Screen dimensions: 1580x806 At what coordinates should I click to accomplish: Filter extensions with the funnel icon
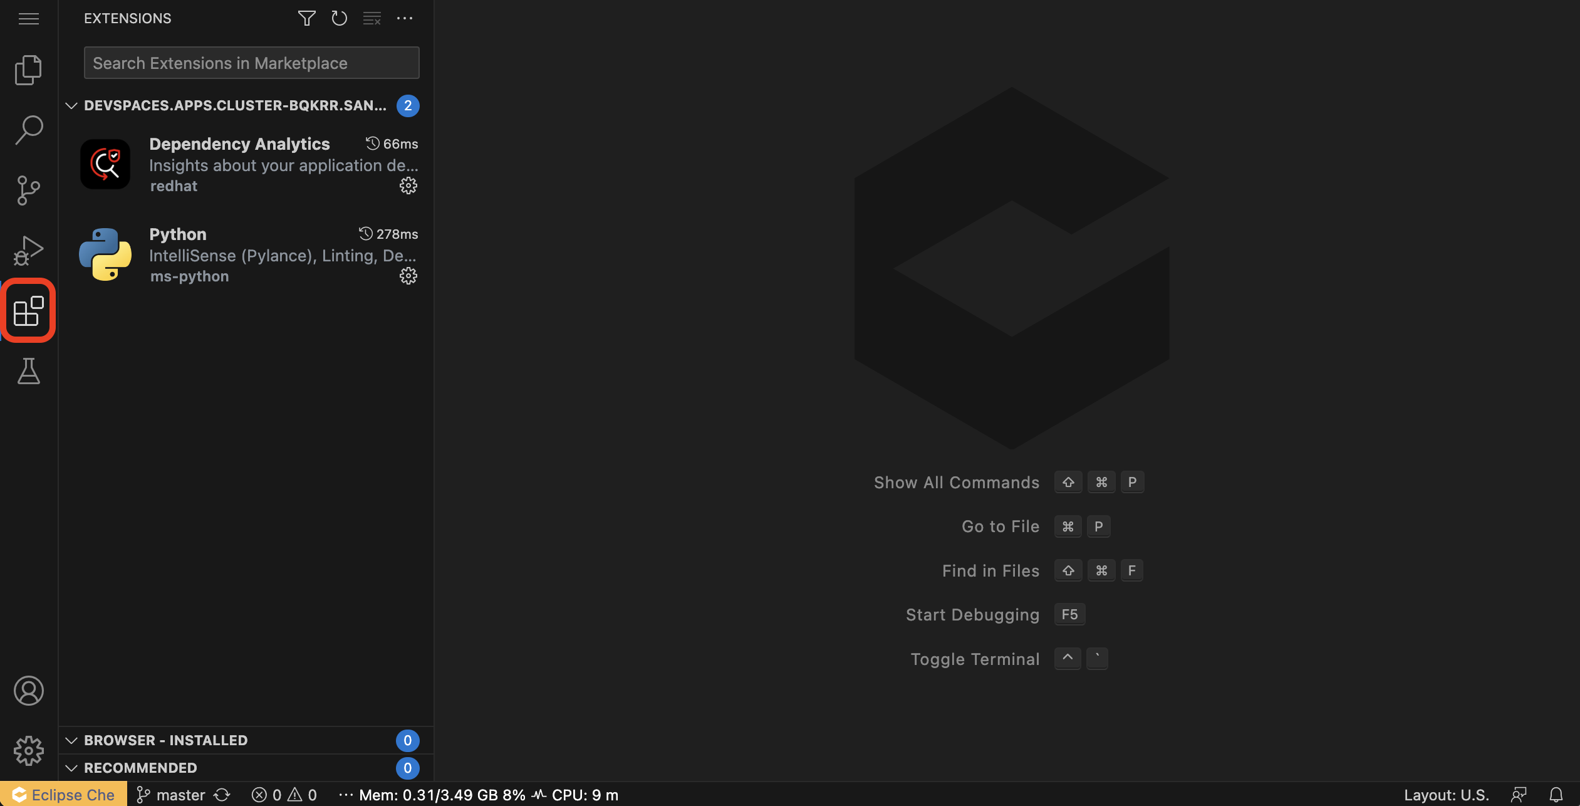pyautogui.click(x=306, y=19)
